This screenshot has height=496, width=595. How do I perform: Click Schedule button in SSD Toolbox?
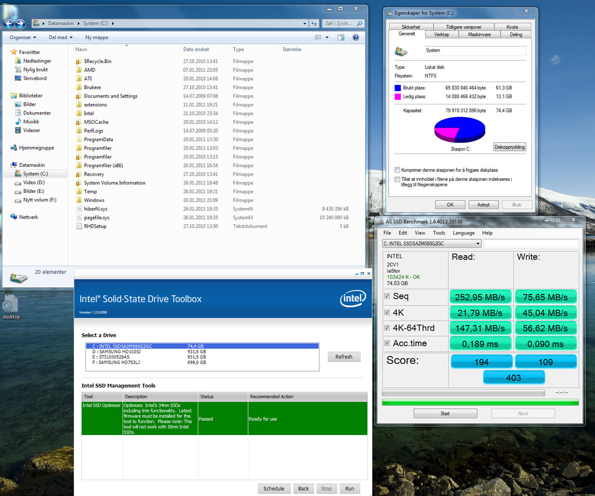[x=274, y=488]
